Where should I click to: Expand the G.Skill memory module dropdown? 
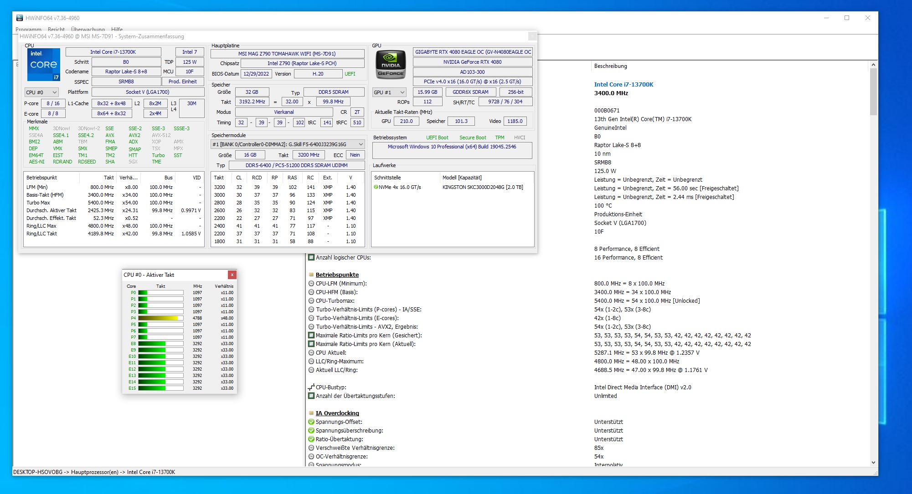[361, 144]
